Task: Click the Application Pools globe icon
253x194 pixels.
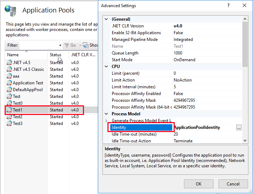Action: (11, 10)
